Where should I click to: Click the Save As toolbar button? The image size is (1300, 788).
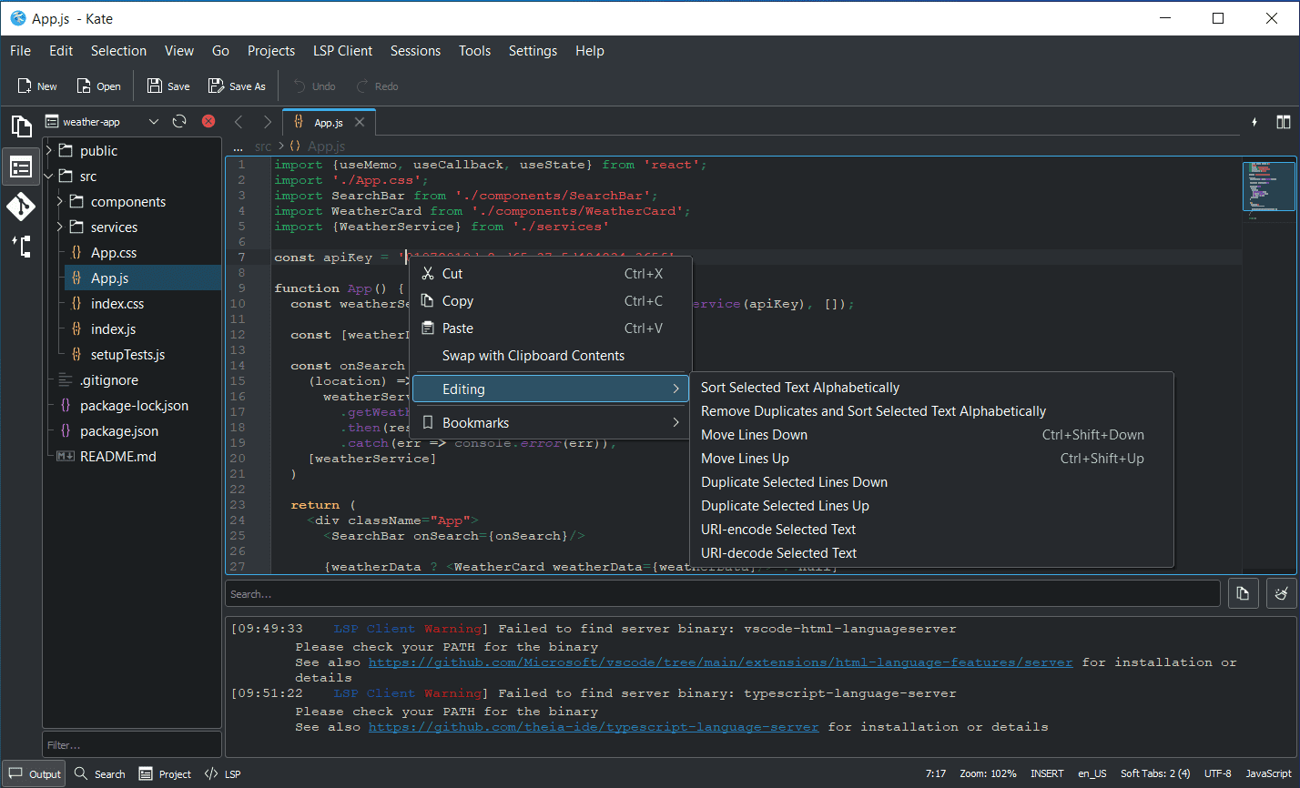[237, 86]
